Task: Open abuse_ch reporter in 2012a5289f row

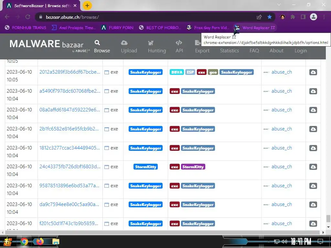Action: (282, 72)
